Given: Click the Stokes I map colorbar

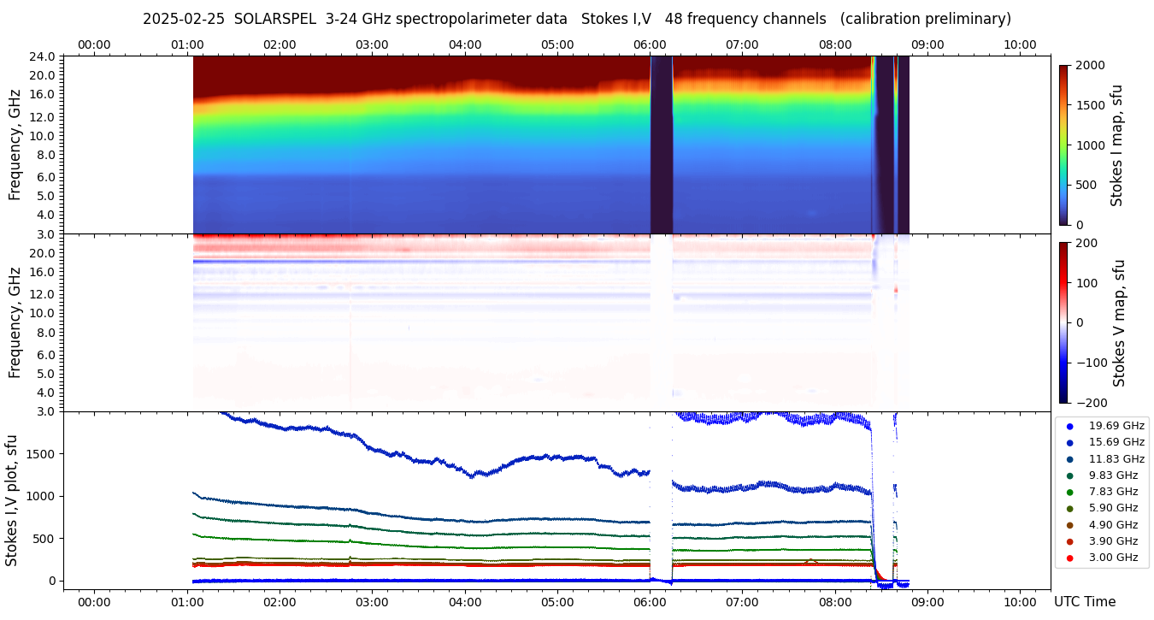Looking at the screenshot, I should (1063, 145).
